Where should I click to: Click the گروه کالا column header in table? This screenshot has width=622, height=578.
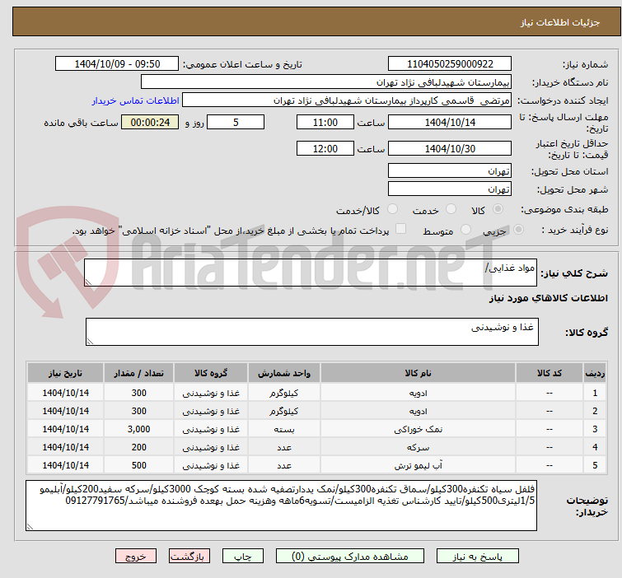click(x=211, y=373)
